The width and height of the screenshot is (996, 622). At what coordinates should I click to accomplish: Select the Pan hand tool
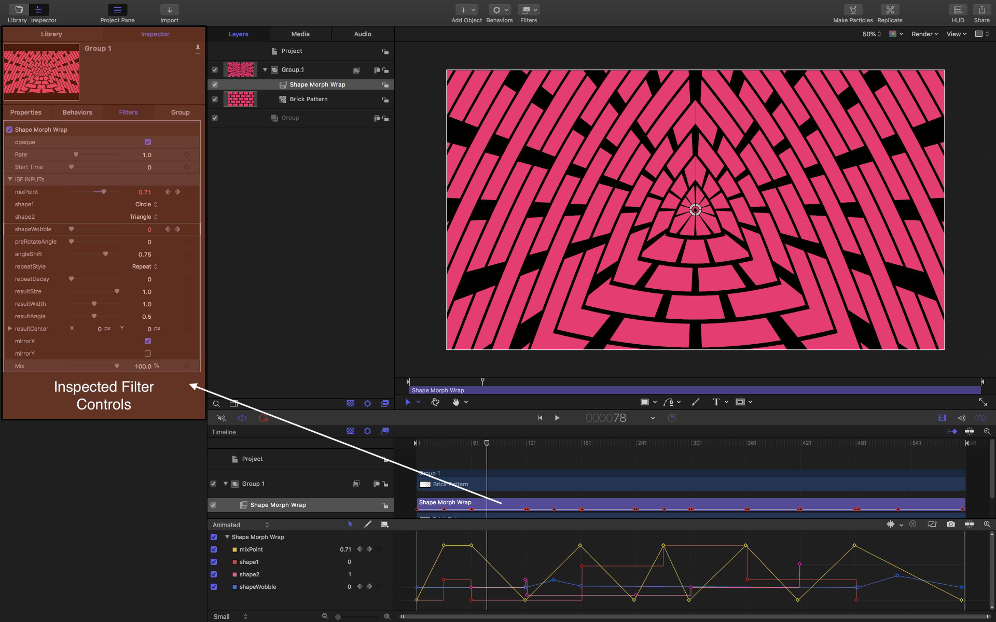[456, 402]
